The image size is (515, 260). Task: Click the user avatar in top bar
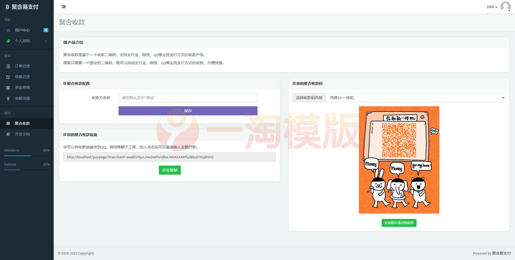[x=506, y=7]
